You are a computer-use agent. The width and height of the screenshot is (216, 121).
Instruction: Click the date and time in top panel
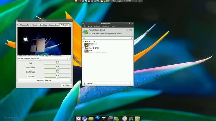pyautogui.click(x=122, y=1)
